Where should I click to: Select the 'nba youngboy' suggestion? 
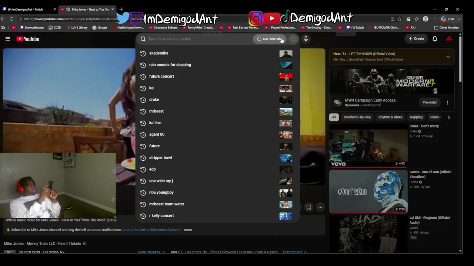[x=217, y=192]
